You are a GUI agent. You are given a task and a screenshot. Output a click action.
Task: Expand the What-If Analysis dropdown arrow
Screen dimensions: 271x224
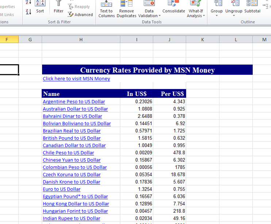[x=204, y=16]
